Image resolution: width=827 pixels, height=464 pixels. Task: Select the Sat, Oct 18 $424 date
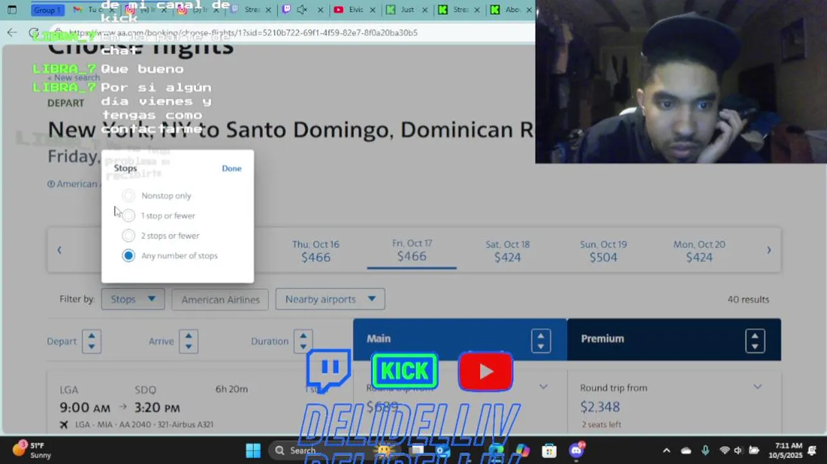point(508,251)
